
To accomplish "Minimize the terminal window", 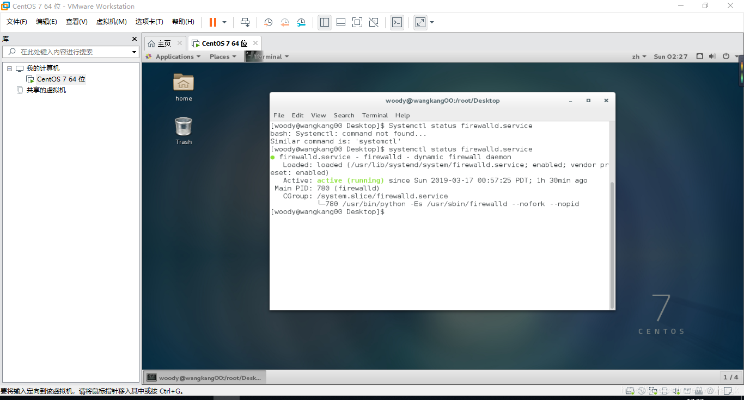I will (x=571, y=101).
